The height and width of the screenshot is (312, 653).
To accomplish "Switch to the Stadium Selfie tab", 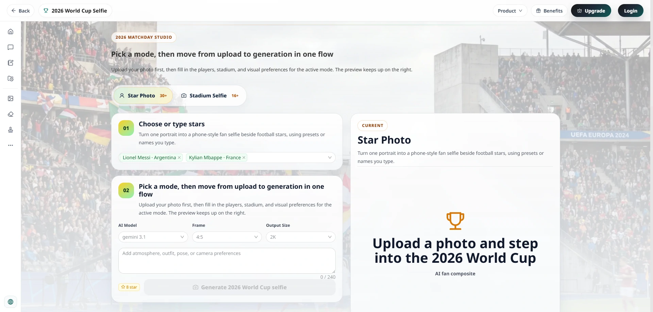I will coord(210,96).
